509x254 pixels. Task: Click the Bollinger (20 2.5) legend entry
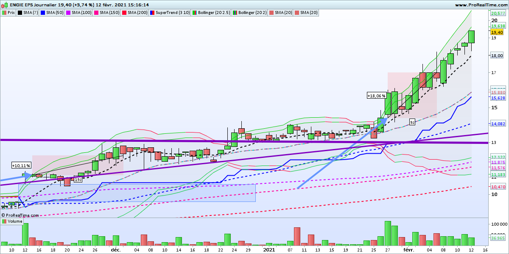[211, 13]
